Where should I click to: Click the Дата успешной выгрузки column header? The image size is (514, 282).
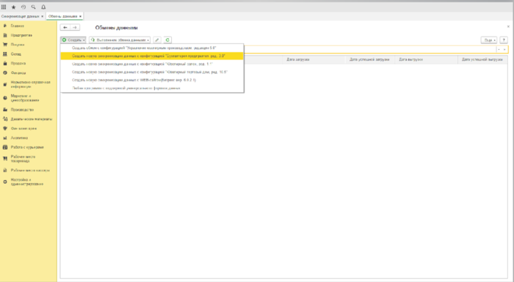[482, 59]
